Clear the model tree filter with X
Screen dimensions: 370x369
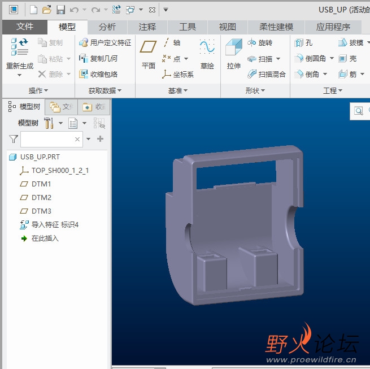77,139
